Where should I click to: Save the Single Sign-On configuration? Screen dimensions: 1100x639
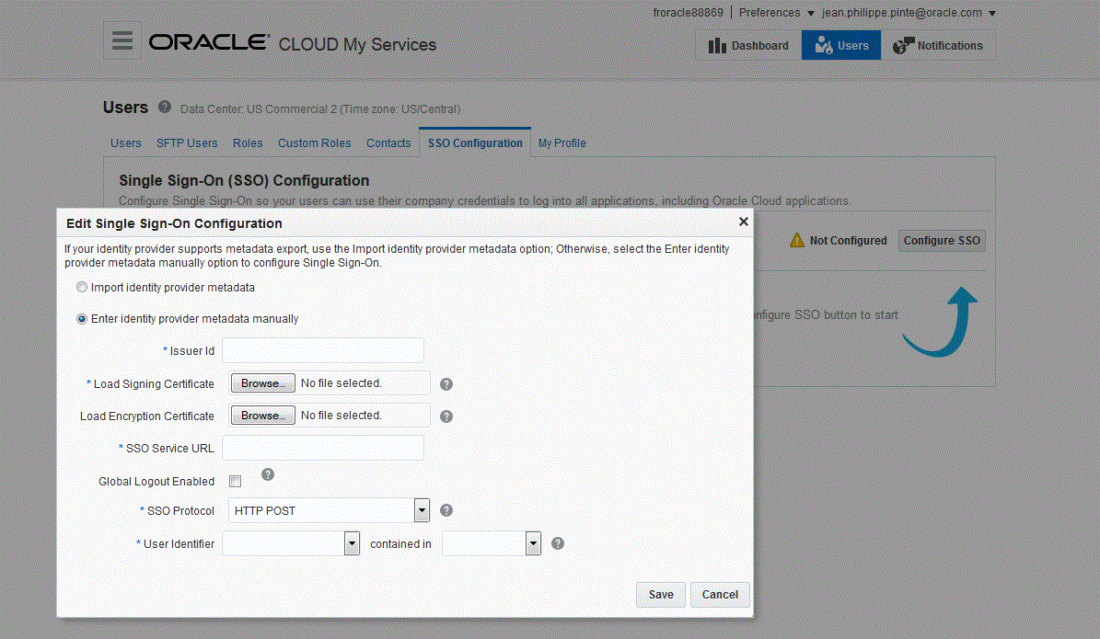point(660,595)
